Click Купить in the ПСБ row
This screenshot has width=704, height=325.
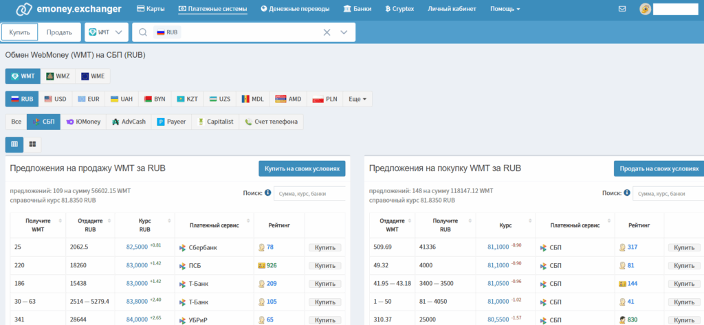point(324,265)
